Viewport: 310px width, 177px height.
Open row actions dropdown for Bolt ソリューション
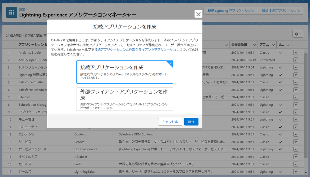(296, 68)
